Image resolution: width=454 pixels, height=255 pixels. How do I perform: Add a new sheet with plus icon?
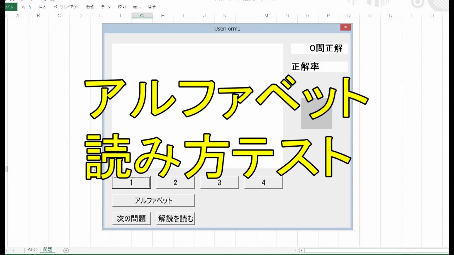(x=66, y=250)
